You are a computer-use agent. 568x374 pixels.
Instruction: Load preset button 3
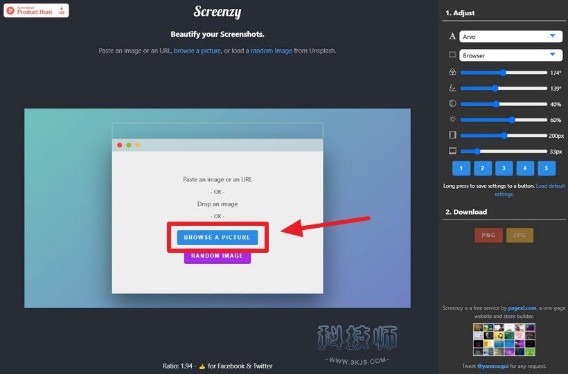pyautogui.click(x=504, y=168)
